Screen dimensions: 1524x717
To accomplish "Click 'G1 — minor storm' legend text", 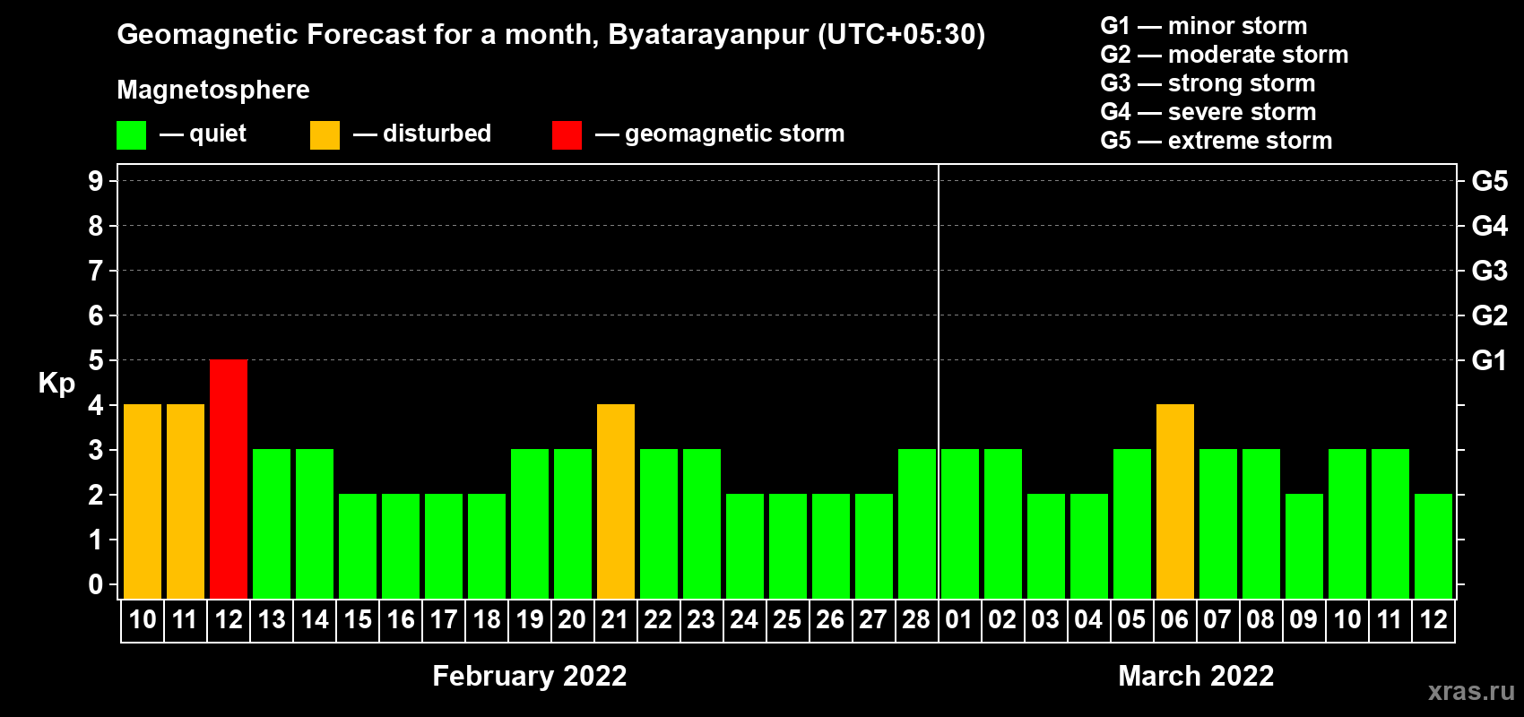I will point(1204,26).
